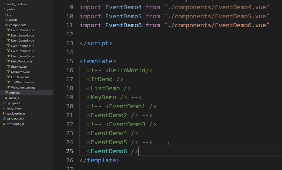Click the commented HelloWorld tag on line 16
Viewport: 282px width, 170px height.
[x=129, y=70]
